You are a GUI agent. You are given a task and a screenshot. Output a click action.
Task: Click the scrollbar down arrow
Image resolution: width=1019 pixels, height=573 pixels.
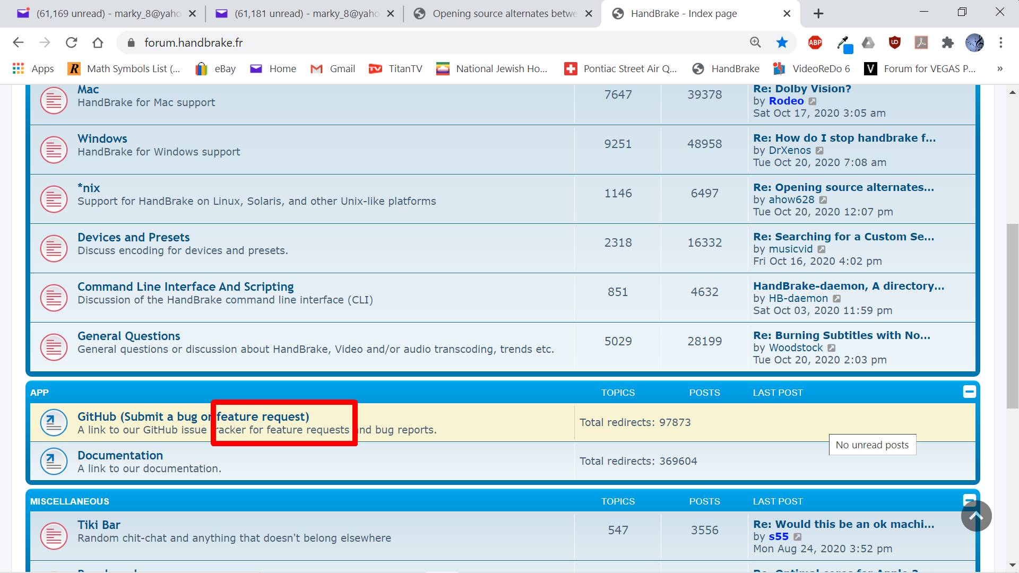click(1012, 566)
